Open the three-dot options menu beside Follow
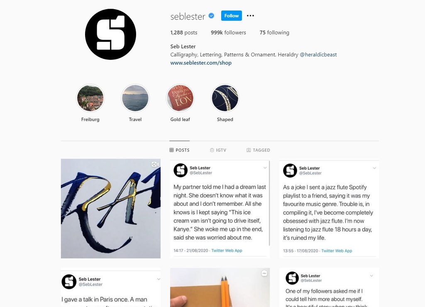This screenshot has height=307, width=425. [250, 16]
